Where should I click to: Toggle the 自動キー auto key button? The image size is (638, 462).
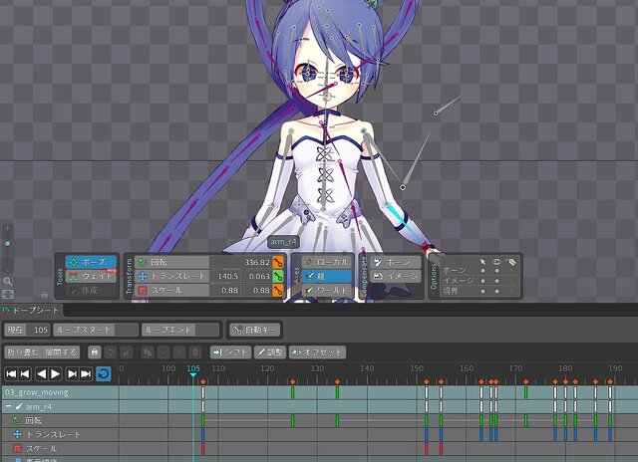[x=255, y=330]
